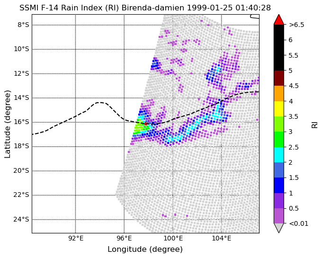
Task: Click the gray triangle below the colorbar
Action: [x=278, y=228]
